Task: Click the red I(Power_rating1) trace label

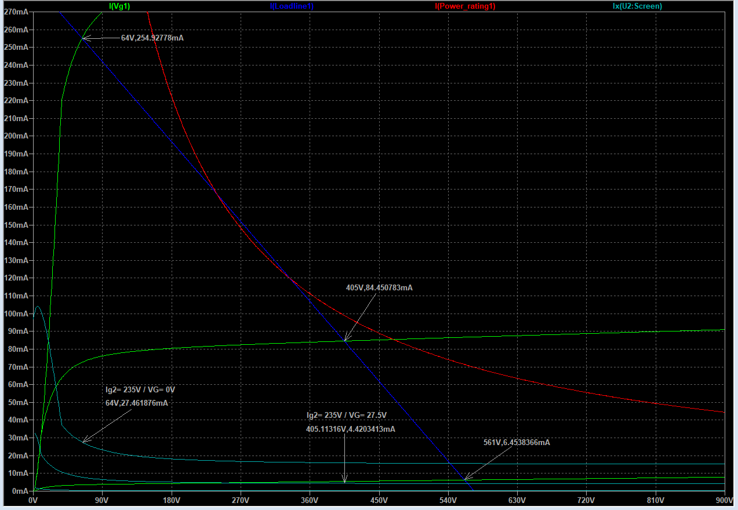Action: tap(465, 6)
